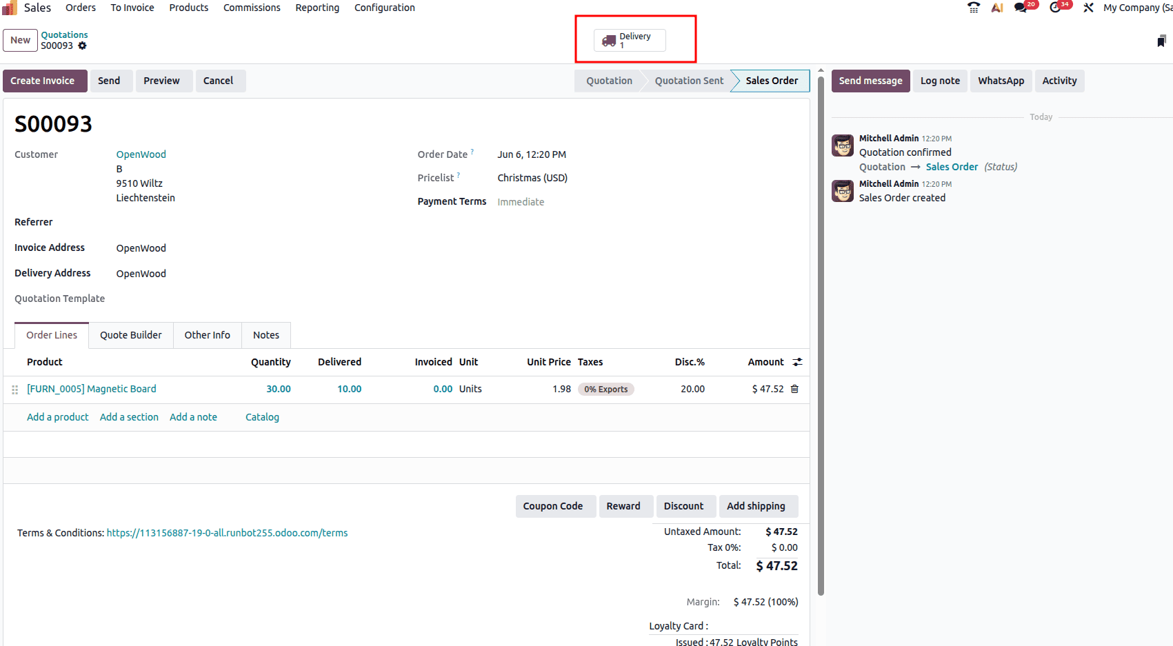Open the Invoice Address dropdown

141,248
